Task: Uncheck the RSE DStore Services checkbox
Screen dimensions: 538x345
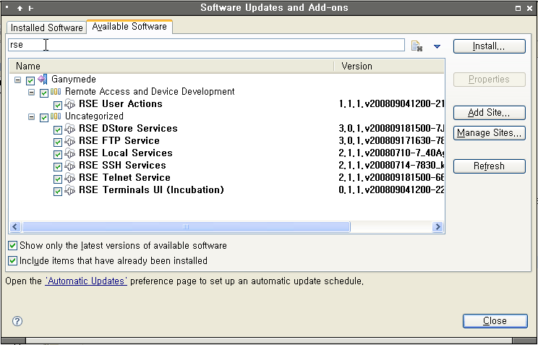Action: pyautogui.click(x=58, y=130)
